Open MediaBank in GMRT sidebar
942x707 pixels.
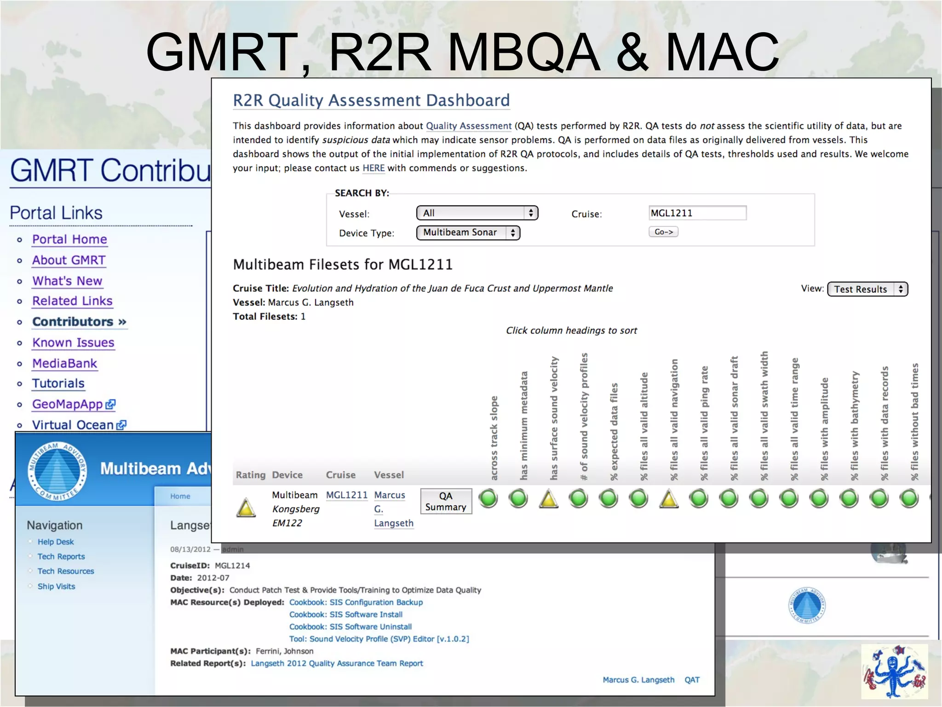click(x=65, y=363)
